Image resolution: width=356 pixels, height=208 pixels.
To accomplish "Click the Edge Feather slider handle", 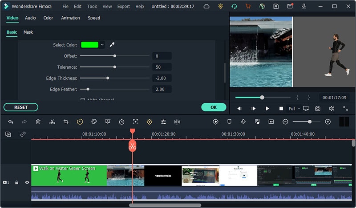I will [88, 89].
